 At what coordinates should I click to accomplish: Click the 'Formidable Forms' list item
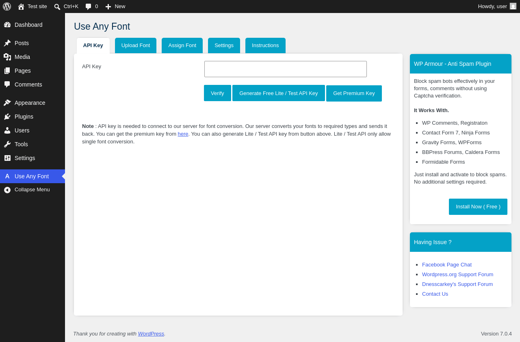tap(444, 162)
